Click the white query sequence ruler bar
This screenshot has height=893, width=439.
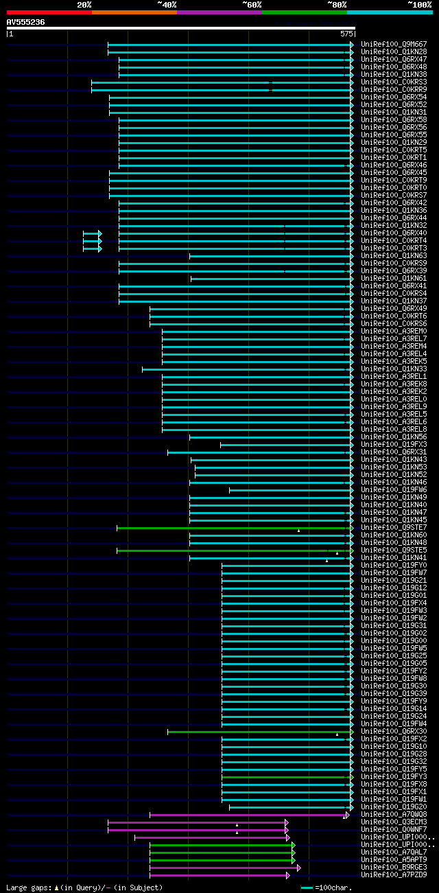click(180, 28)
